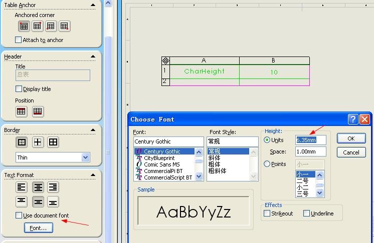Select CommercialPi BT font
This screenshot has width=374, height=243.
click(x=164, y=171)
